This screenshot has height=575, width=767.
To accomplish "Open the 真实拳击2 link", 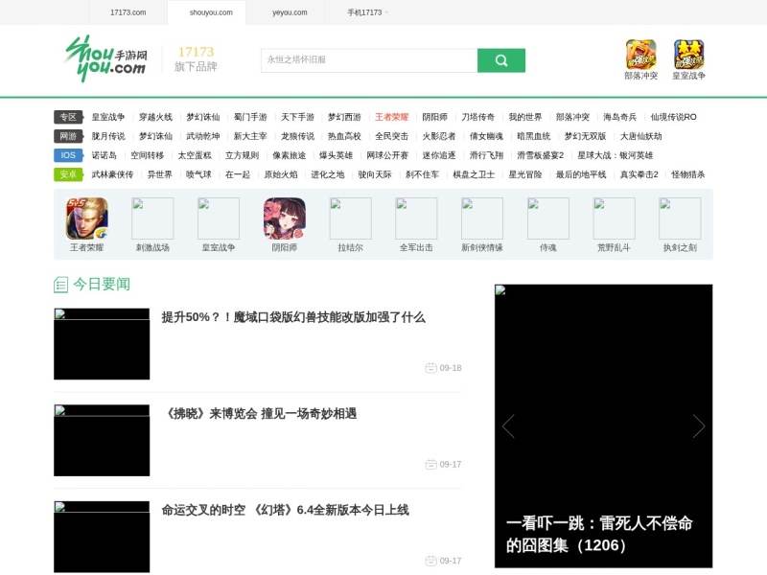I will click(x=639, y=174).
